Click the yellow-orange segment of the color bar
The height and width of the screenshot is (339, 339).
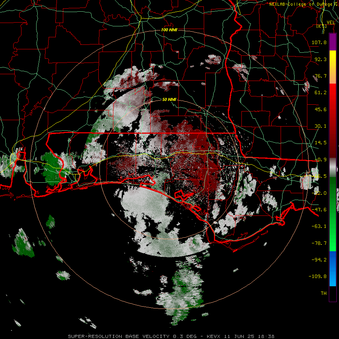(333, 67)
